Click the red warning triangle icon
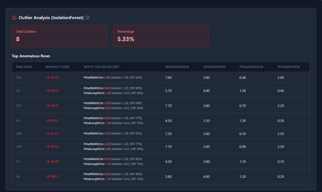 click(x=14, y=18)
